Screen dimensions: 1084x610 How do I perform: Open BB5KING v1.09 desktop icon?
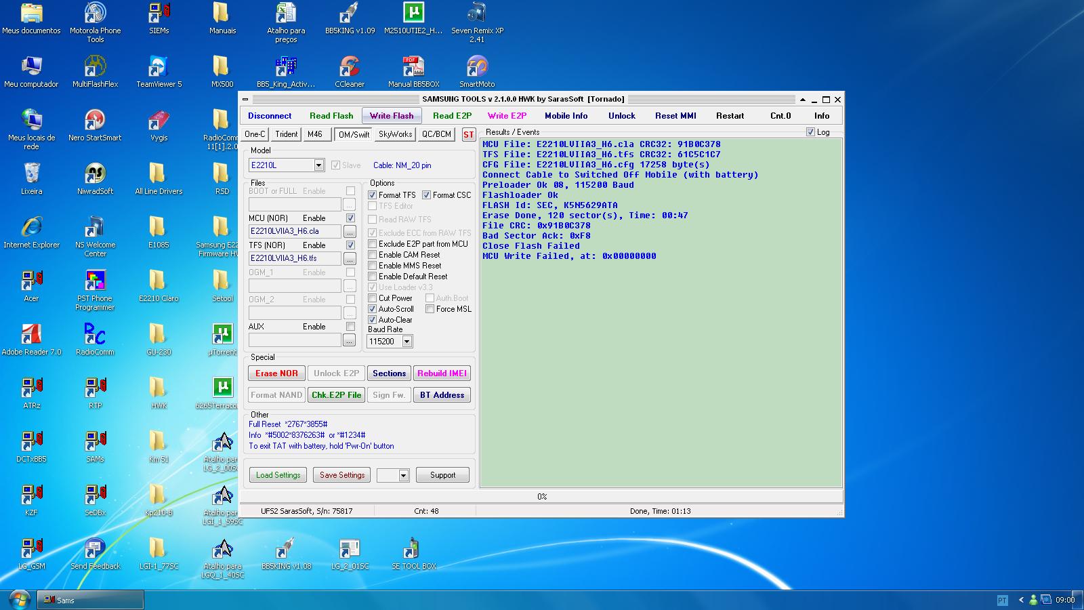(x=350, y=18)
